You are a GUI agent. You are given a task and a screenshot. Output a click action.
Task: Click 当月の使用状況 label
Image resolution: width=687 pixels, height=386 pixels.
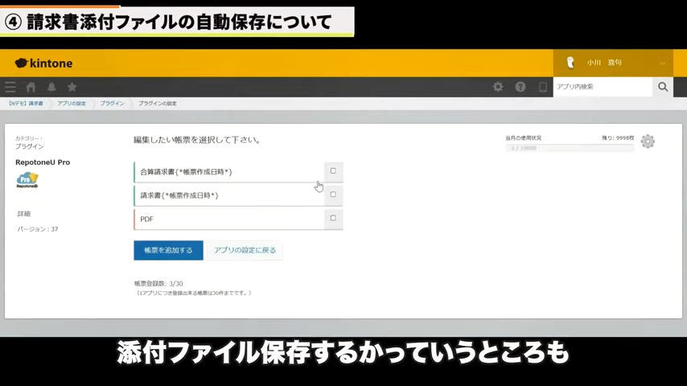coord(523,138)
